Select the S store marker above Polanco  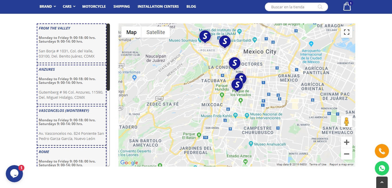click(x=205, y=37)
